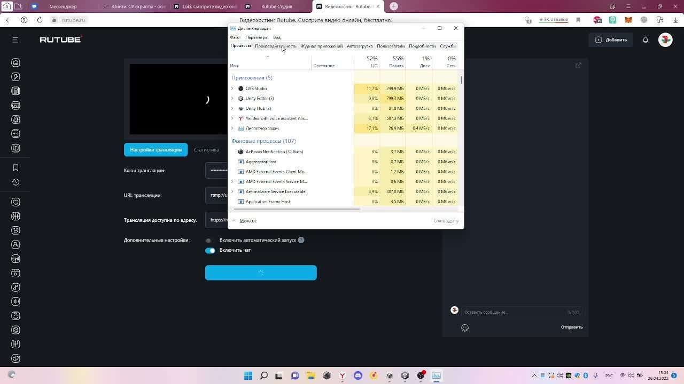
Task: Open Discord from the taskbar
Action: coord(358,375)
